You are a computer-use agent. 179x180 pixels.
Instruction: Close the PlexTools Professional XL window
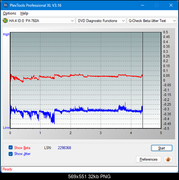click(x=171, y=5)
